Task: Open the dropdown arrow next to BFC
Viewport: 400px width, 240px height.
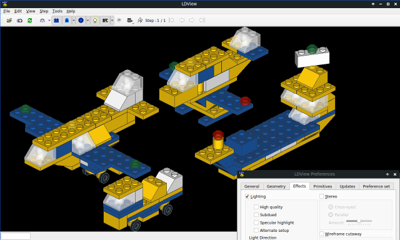Action: click(112, 21)
